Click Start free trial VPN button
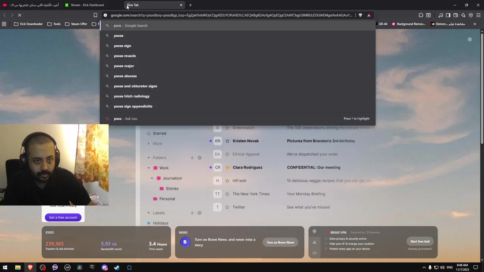This screenshot has height=272, width=484. [x=420, y=241]
